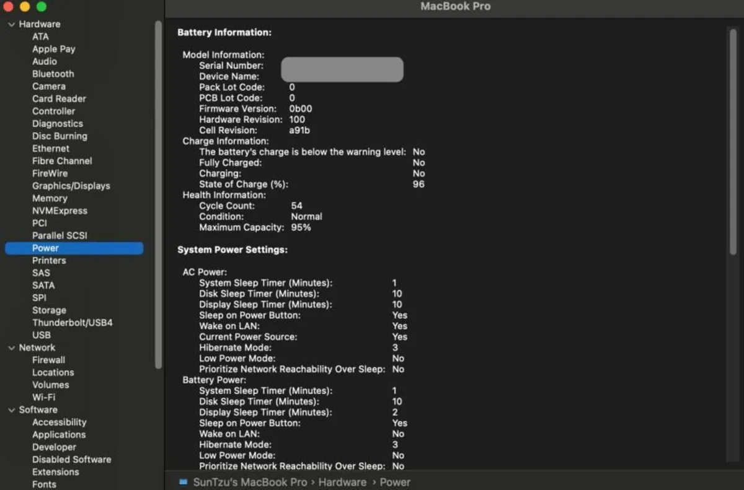Click the redacted Serial Number field

point(342,69)
